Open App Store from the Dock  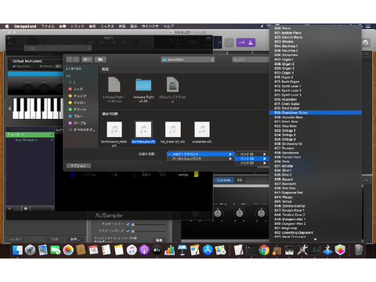point(208,250)
